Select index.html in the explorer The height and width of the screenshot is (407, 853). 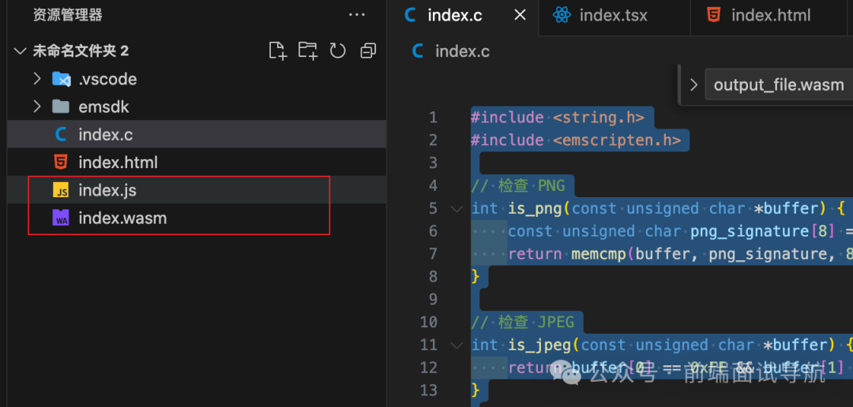pos(118,162)
